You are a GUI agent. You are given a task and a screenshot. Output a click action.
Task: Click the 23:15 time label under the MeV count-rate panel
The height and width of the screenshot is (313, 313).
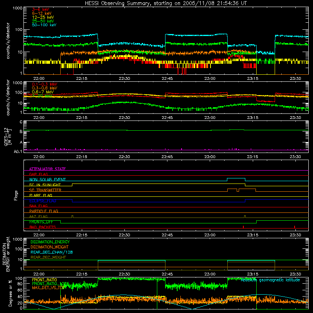coord(252,118)
